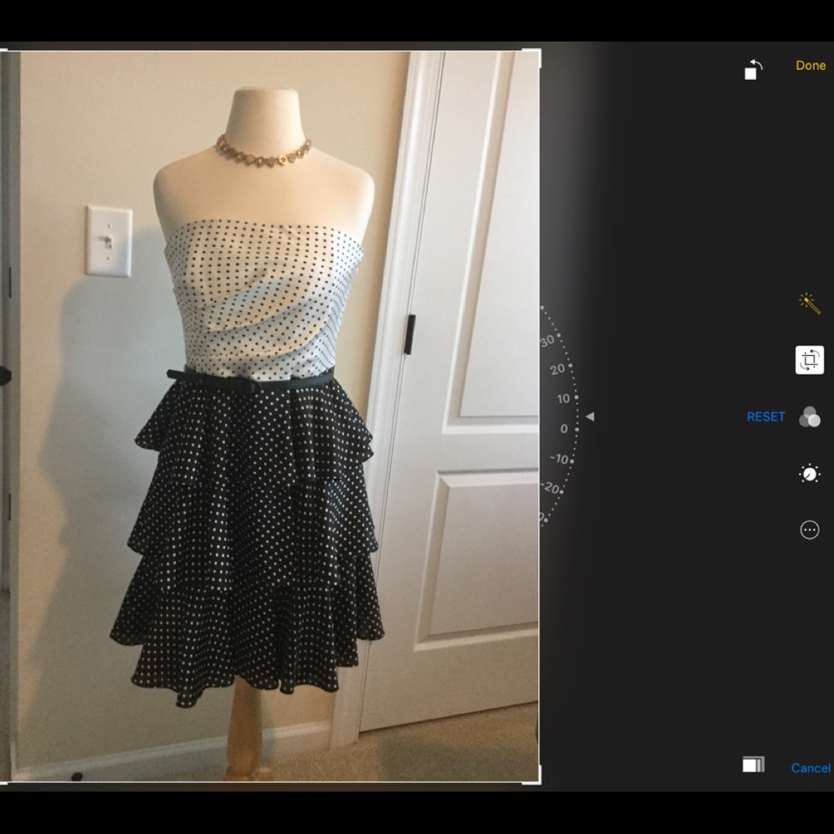
Task: Click the bottom-right crop corner handle
Action: 538,781
